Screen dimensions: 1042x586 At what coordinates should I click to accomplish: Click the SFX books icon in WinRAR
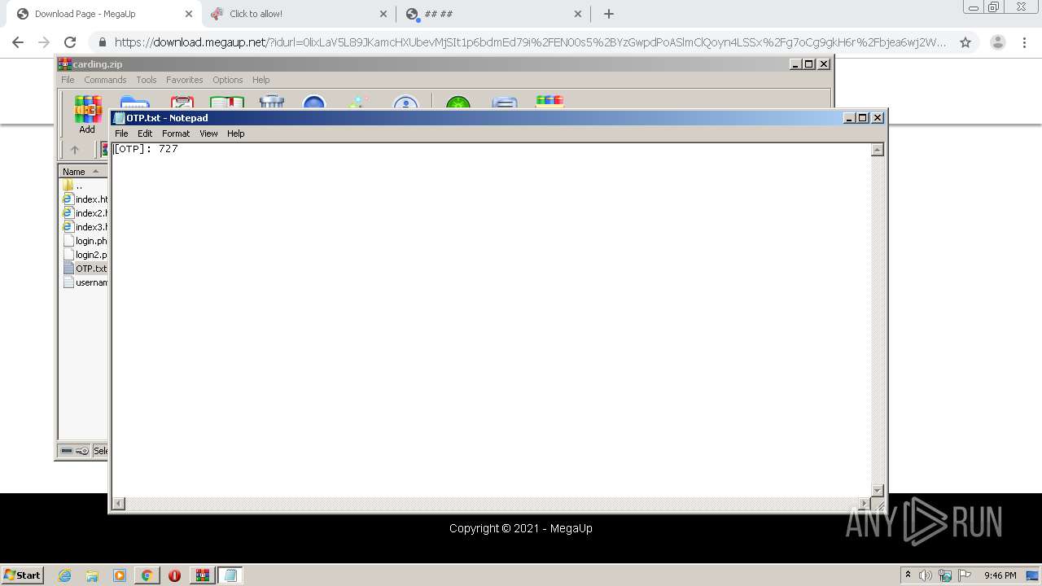549,103
